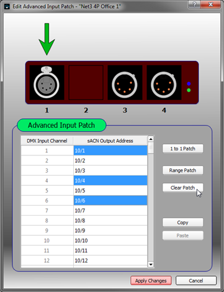Apply Changes to the input patch
Image resolution: width=224 pixels, height=292 pixels.
[x=151, y=281]
